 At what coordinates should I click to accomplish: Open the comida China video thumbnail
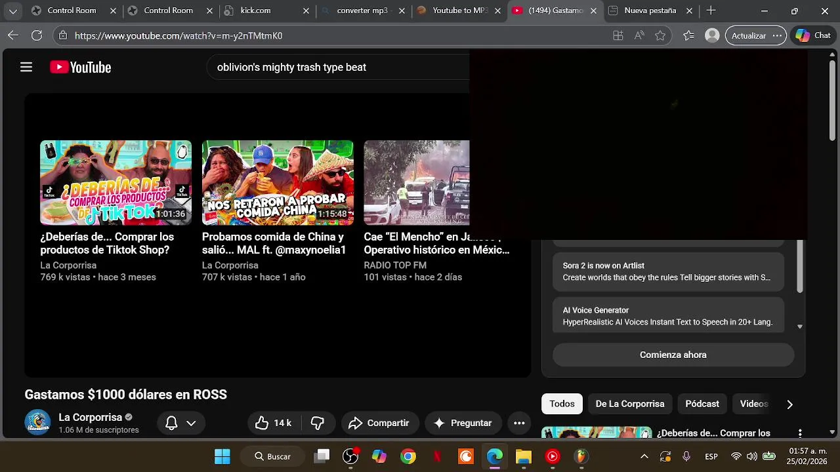[278, 183]
